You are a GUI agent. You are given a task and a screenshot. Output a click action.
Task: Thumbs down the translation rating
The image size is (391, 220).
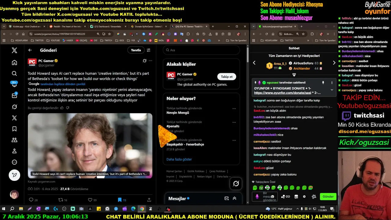[x=68, y=108]
